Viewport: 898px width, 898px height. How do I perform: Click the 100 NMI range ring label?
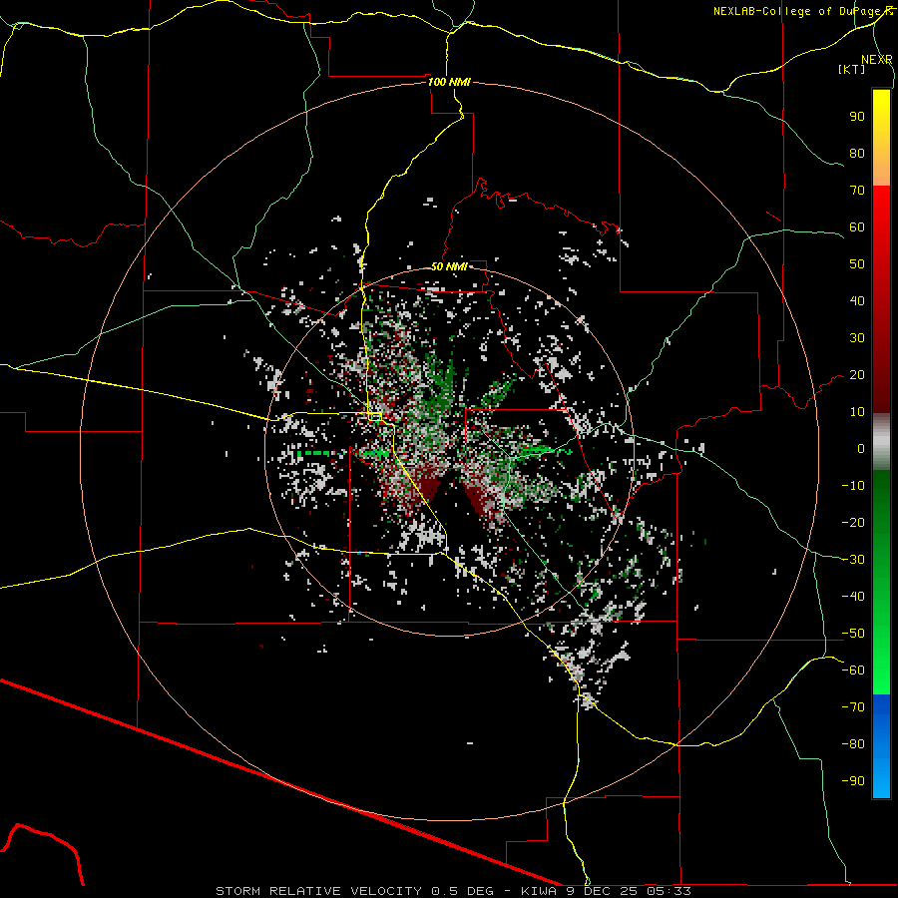(450, 82)
